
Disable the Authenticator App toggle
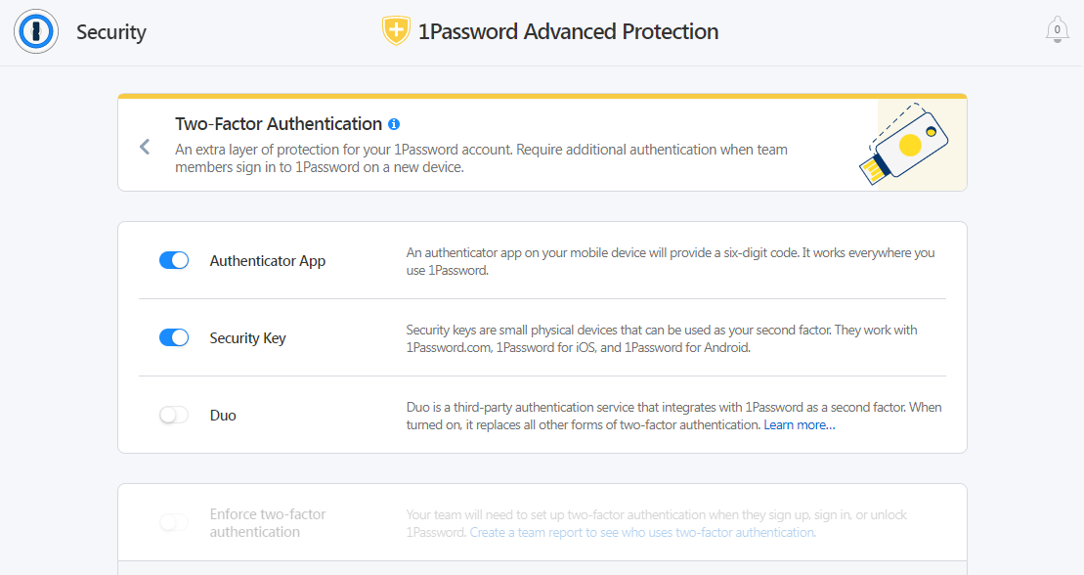click(x=174, y=260)
